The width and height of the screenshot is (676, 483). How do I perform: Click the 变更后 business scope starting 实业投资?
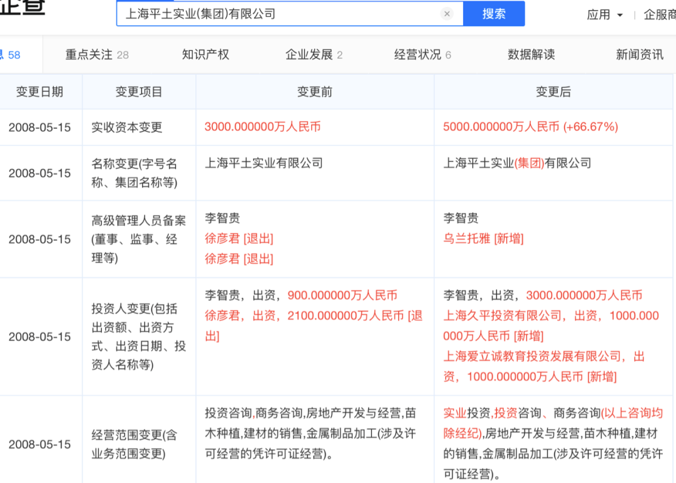point(553,444)
